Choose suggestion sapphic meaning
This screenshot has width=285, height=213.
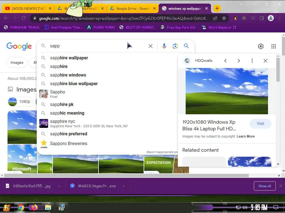click(x=107, y=113)
